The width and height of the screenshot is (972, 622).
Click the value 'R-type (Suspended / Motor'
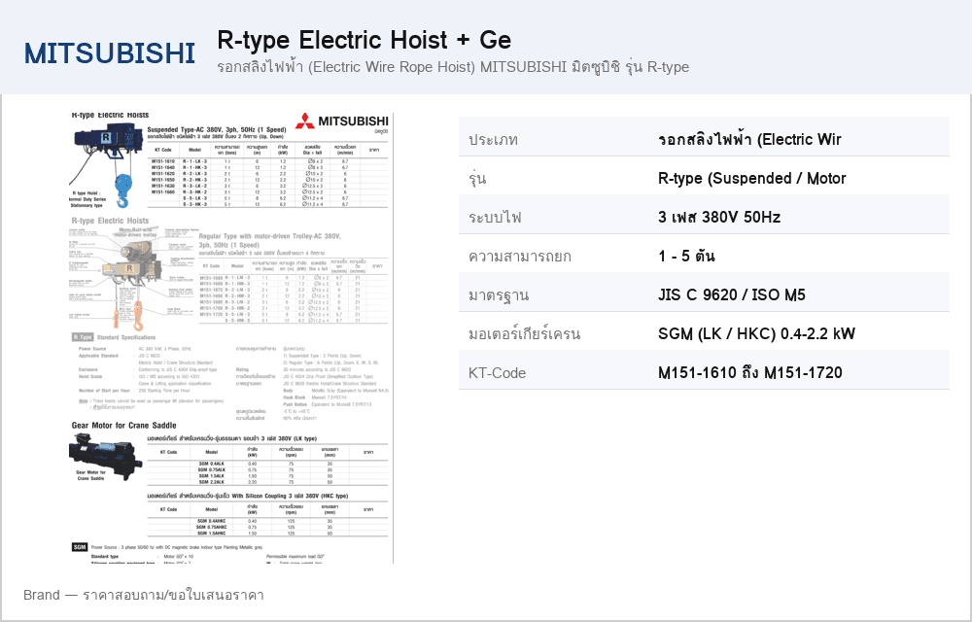pyautogui.click(x=752, y=179)
